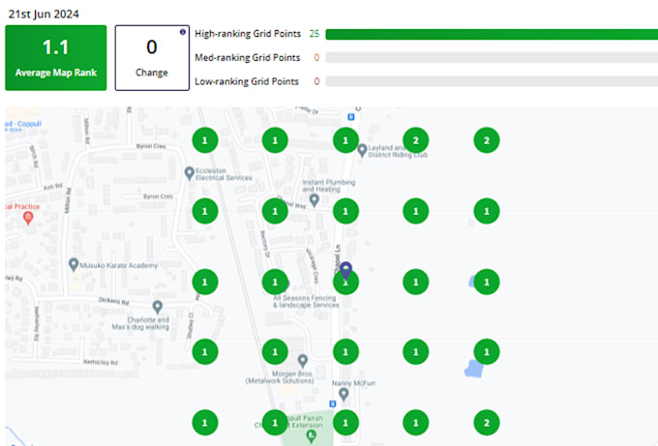Select rank 2 grid point beside Leyland Riding Club

415,140
